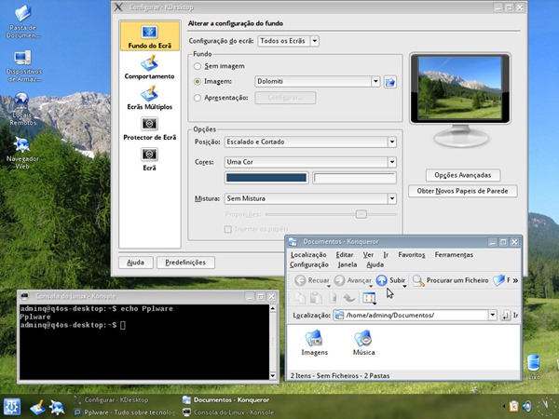Select the Sem imagem radio option
The image size is (559, 419).
point(198,66)
